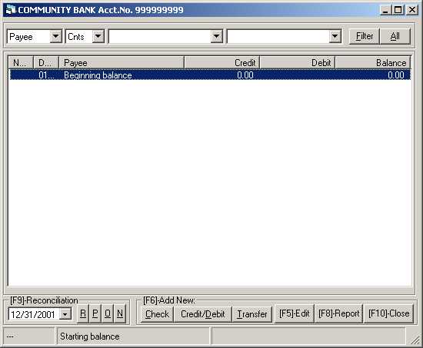The image size is (423, 348).
Task: Click the N reconciliation button
Action: (x=120, y=313)
